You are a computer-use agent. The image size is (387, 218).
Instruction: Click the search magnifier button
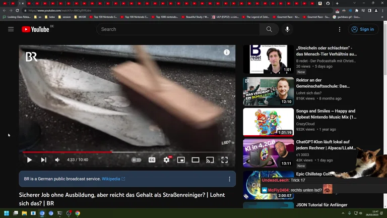[x=269, y=29]
